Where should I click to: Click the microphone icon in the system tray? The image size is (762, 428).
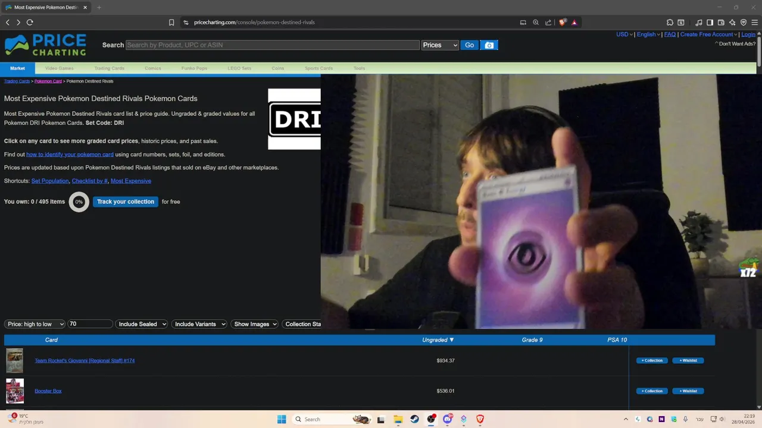click(x=685, y=419)
